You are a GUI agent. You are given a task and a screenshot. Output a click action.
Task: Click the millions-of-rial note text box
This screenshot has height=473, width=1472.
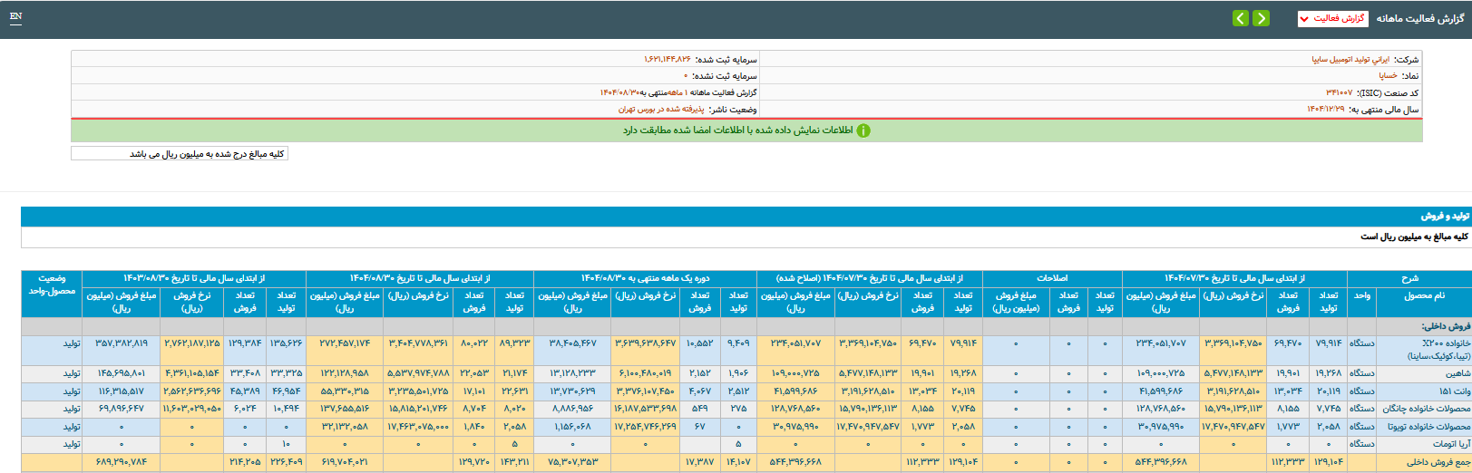[x=180, y=154]
